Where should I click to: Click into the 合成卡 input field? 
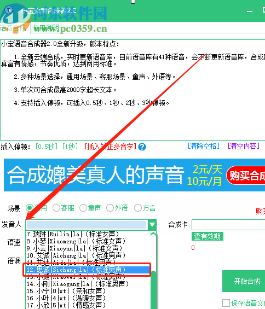point(228,224)
